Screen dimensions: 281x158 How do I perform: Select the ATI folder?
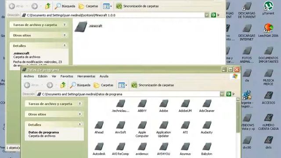(185, 127)
